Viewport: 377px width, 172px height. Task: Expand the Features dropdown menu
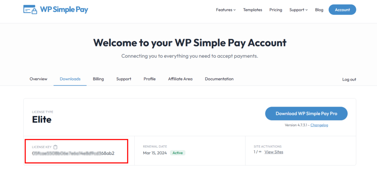tap(226, 10)
